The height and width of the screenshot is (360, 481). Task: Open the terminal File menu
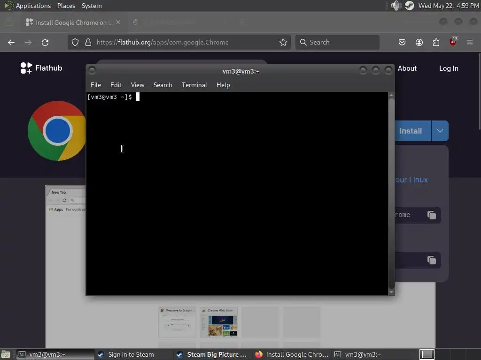(96, 85)
